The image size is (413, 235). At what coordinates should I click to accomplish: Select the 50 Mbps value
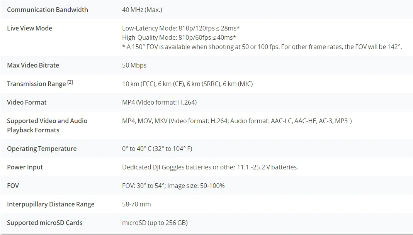[x=134, y=65]
